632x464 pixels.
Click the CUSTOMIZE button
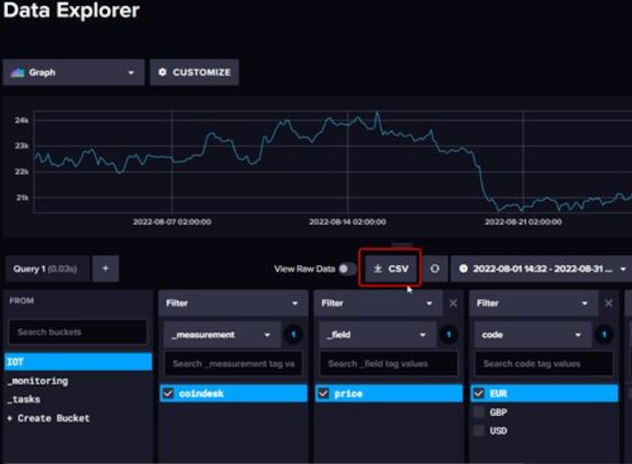(x=194, y=71)
